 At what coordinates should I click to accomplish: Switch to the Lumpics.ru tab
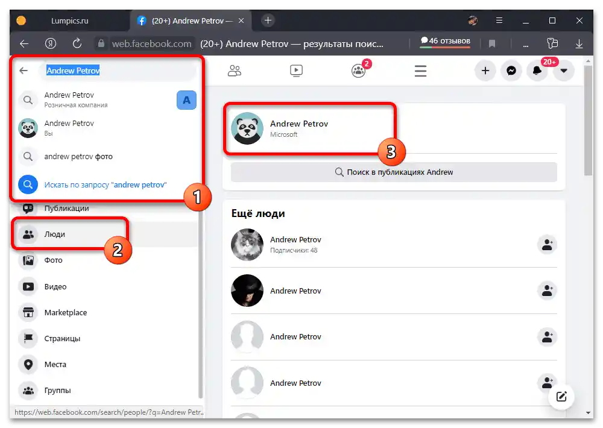pos(69,20)
